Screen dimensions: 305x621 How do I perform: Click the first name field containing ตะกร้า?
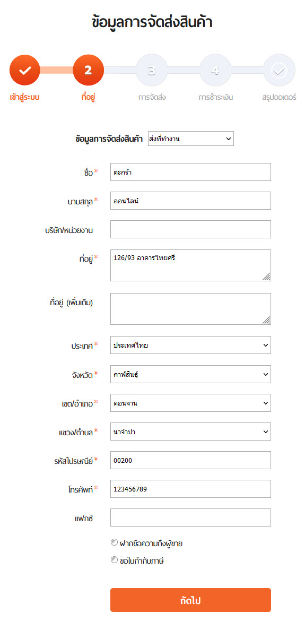click(x=190, y=172)
